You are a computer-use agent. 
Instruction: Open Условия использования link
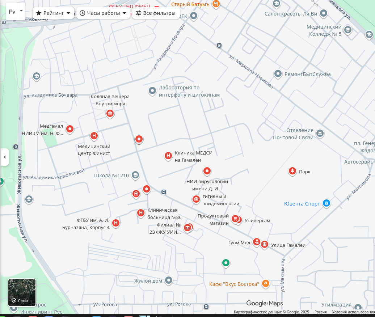[x=354, y=312]
